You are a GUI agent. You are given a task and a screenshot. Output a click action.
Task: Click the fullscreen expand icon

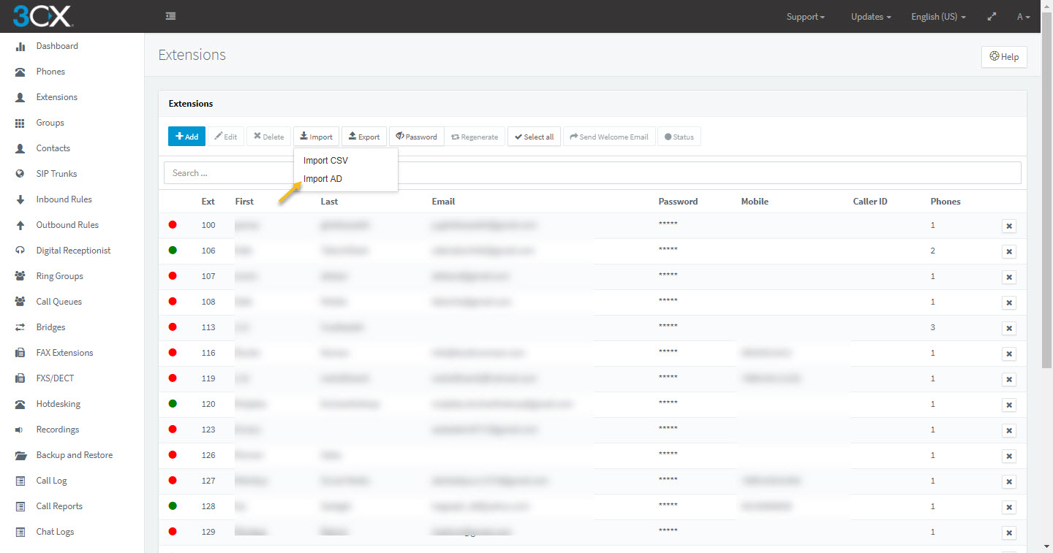pos(992,17)
